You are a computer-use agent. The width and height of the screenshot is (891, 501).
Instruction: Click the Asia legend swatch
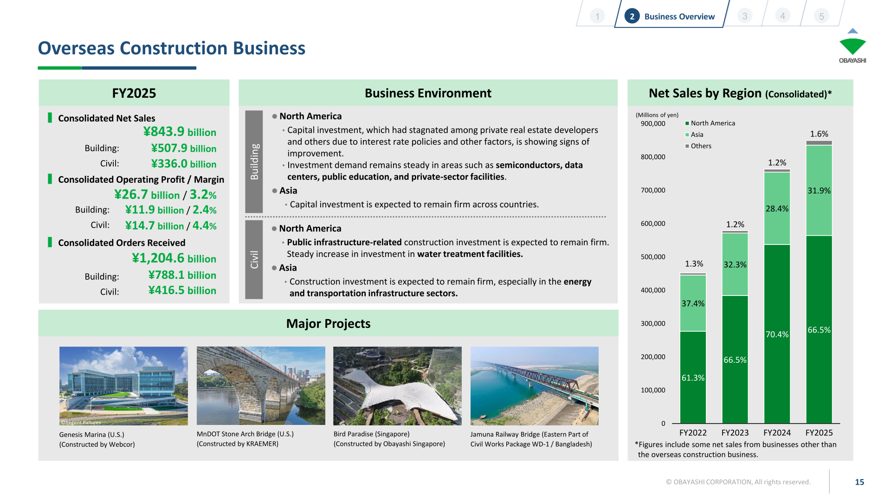pyautogui.click(x=687, y=135)
